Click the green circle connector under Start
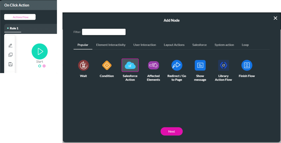The image size is (281, 143). (x=40, y=66)
